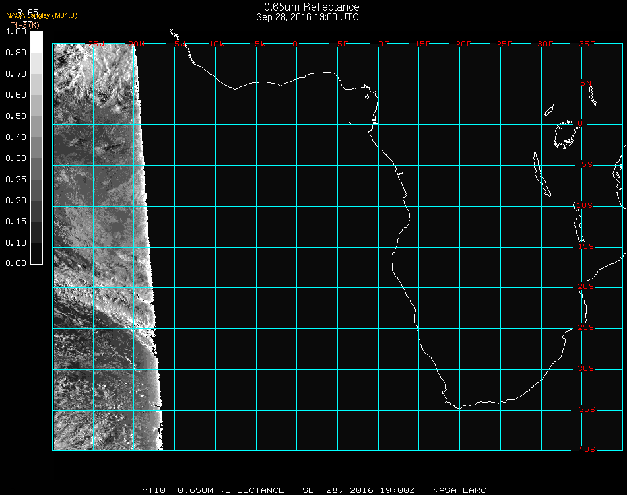Image resolution: width=627 pixels, height=495 pixels.
Task: Click the NASA LARC footer text
Action: click(459, 490)
